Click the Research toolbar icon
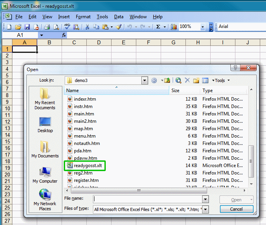 [76, 27]
